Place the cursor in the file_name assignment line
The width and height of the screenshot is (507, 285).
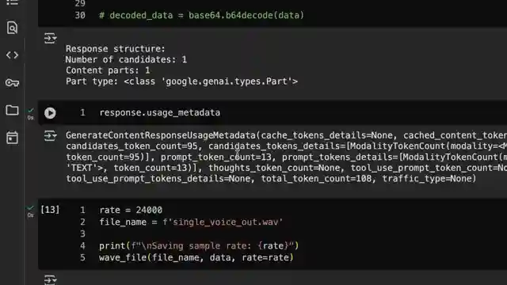coord(191,222)
